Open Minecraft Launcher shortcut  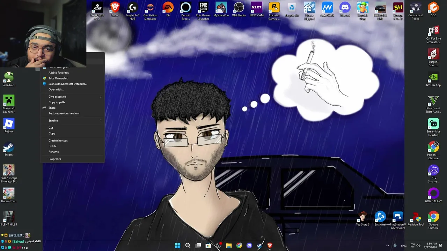[9, 104]
